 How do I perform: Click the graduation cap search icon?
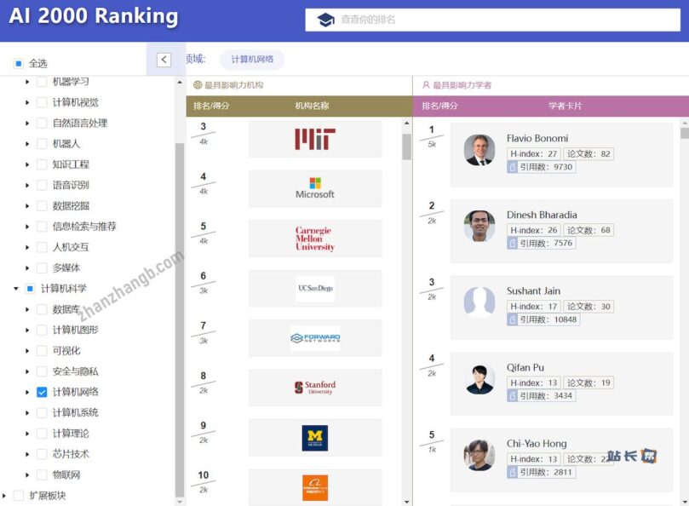(326, 20)
